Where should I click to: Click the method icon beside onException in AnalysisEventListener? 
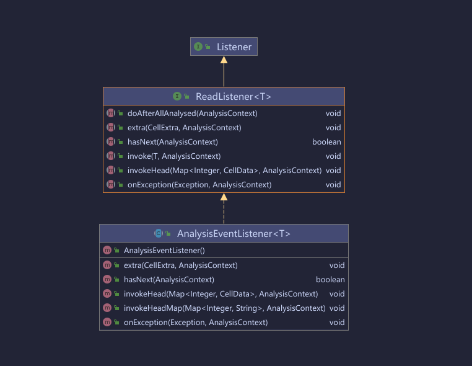click(107, 323)
